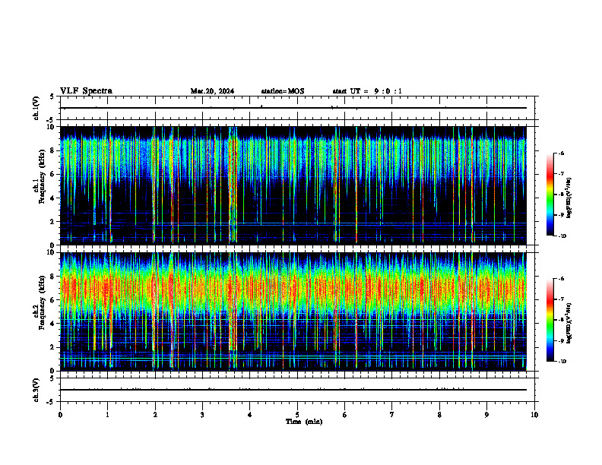The width and height of the screenshot is (602, 465).
Task: Click time axis tick label "10"
Action: [534, 415]
